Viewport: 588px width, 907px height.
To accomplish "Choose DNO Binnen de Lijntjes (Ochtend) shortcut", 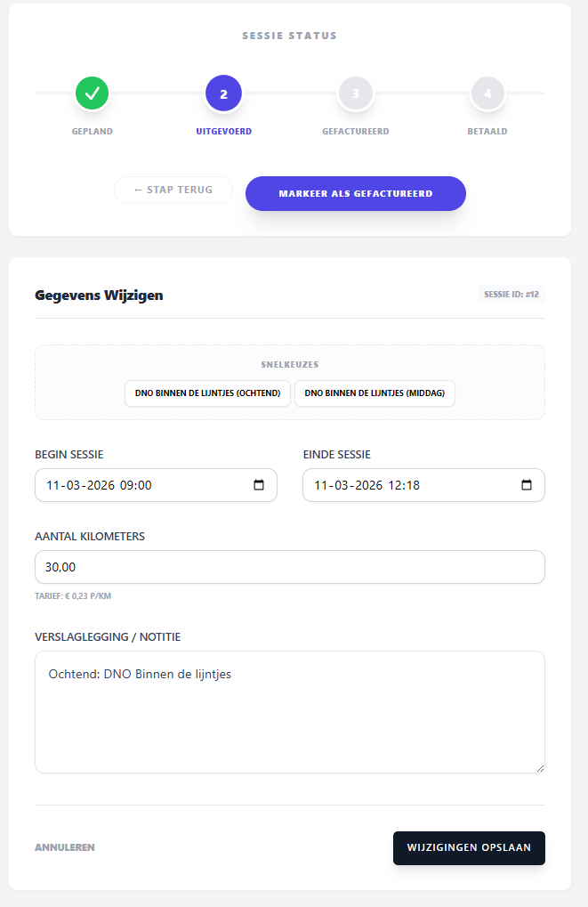I will pos(207,393).
